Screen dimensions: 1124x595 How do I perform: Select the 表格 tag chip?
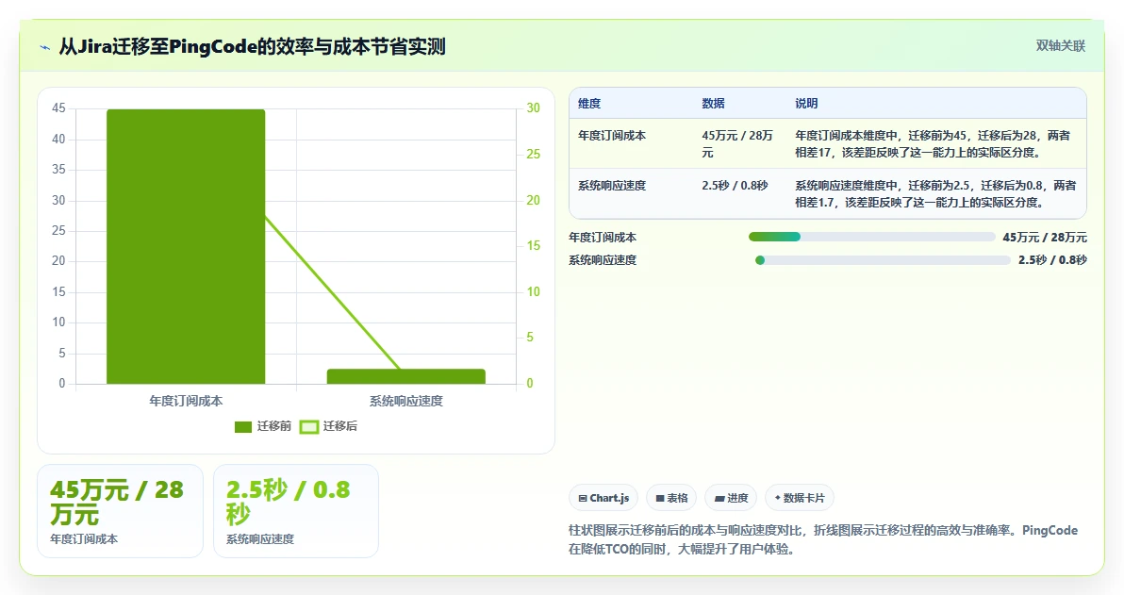671,498
